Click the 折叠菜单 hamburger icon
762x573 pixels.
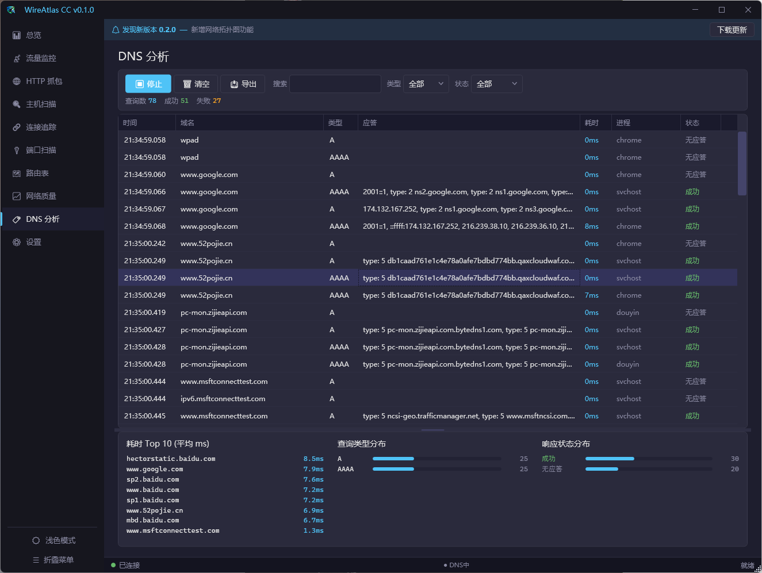(36, 560)
